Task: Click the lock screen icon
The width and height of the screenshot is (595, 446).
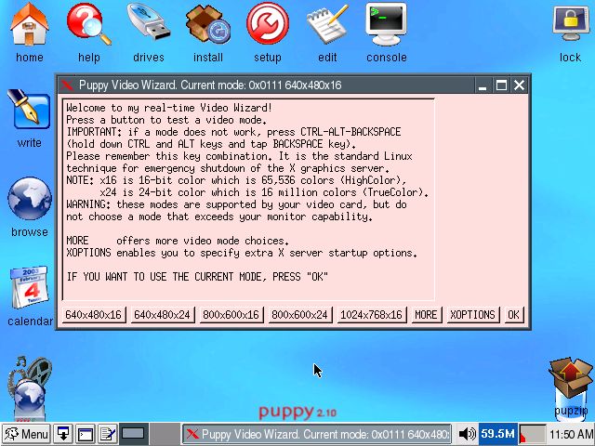Action: click(x=570, y=24)
